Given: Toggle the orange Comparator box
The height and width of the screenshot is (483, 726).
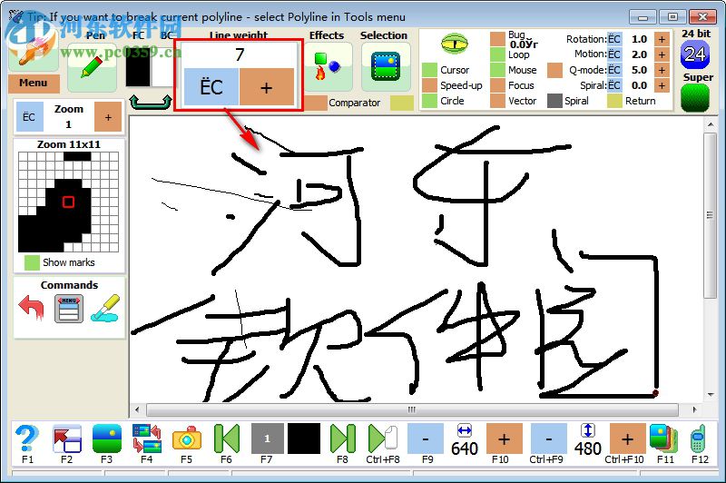Looking at the screenshot, I should click(316, 103).
